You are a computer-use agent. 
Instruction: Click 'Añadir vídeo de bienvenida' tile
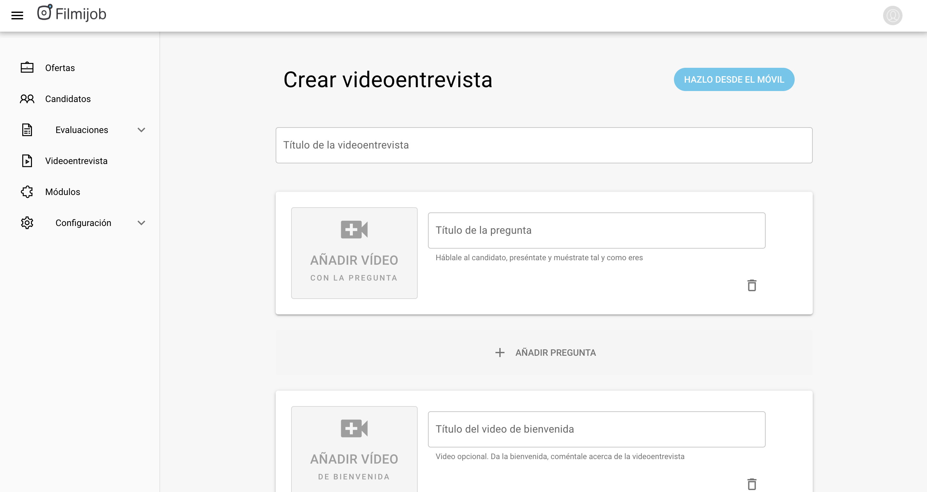click(354, 449)
